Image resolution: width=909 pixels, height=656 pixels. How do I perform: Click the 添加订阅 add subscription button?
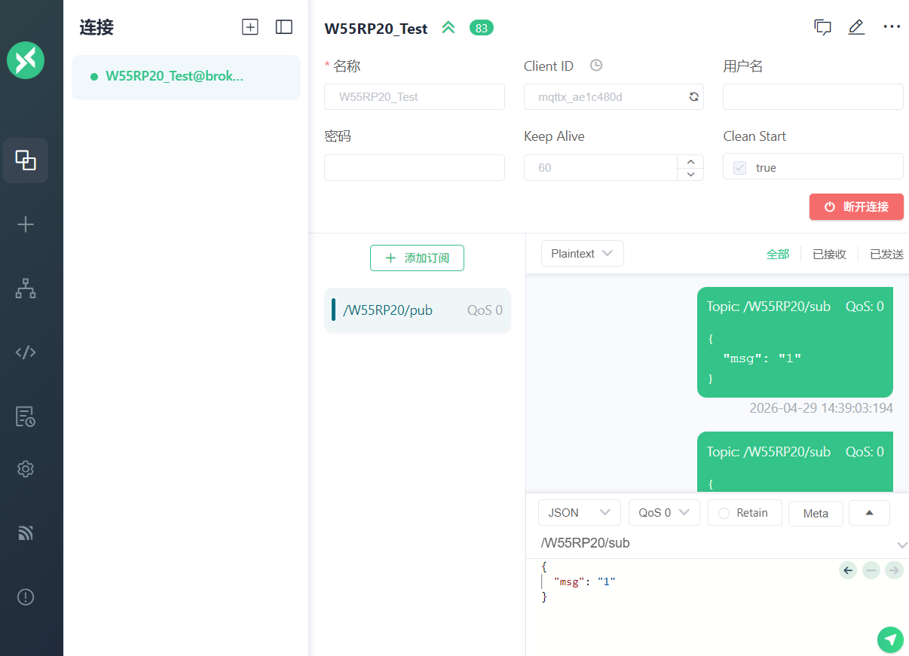tap(417, 258)
